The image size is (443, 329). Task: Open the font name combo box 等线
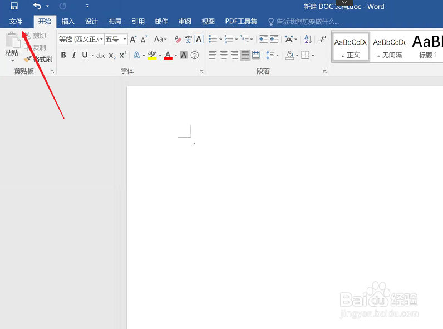click(81, 39)
